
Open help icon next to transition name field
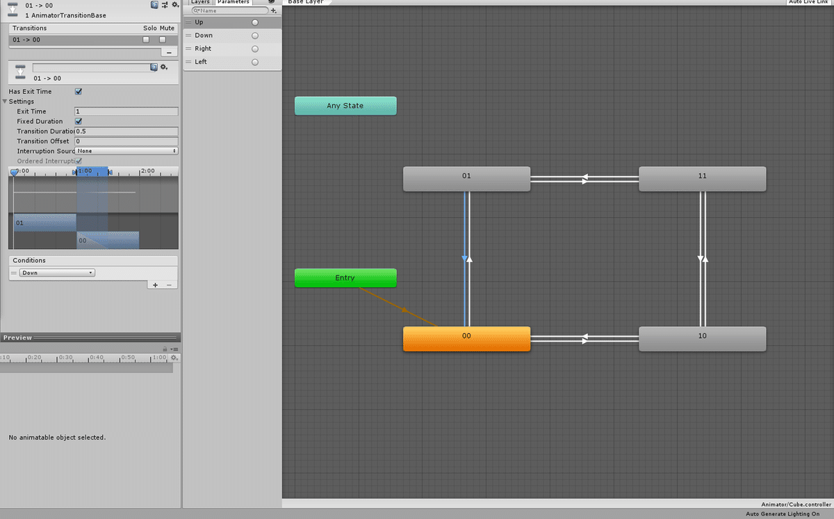[154, 67]
